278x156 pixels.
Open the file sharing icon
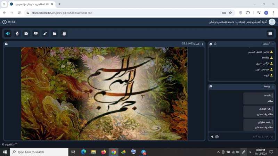(x=55, y=33)
